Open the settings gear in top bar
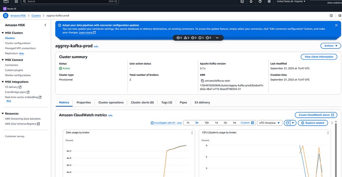Screen dimensions: 342x177 (269, 1)
